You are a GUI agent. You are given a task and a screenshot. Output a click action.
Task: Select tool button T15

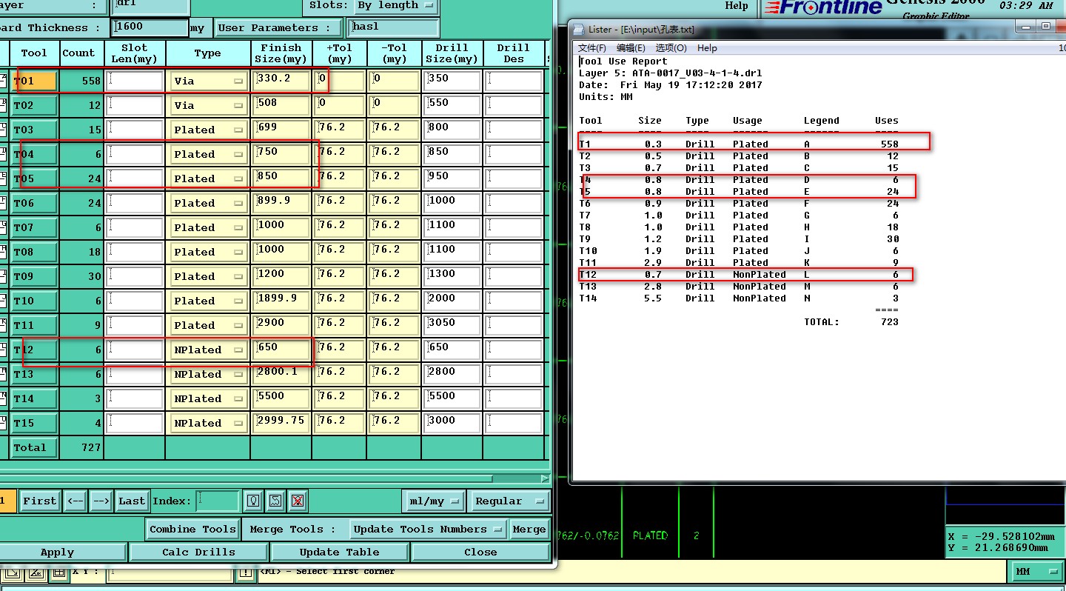34,423
